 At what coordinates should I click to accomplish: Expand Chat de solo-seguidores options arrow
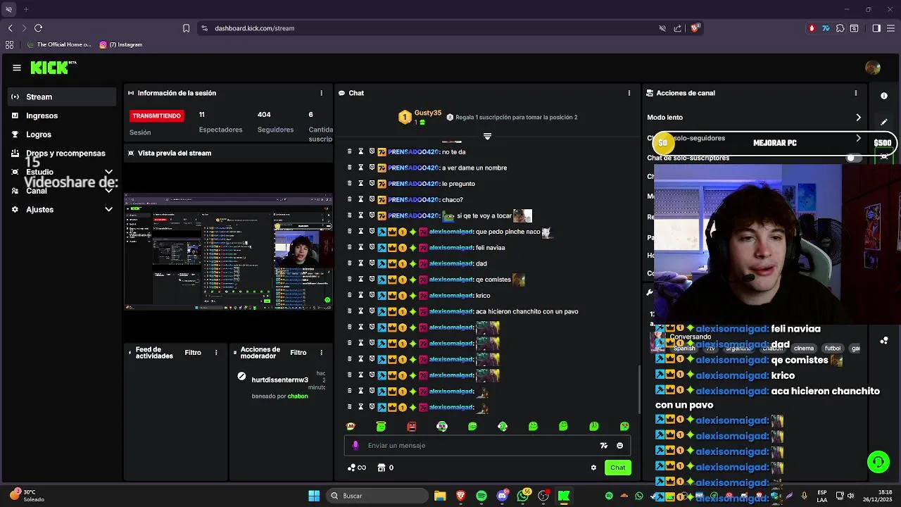[x=858, y=138]
